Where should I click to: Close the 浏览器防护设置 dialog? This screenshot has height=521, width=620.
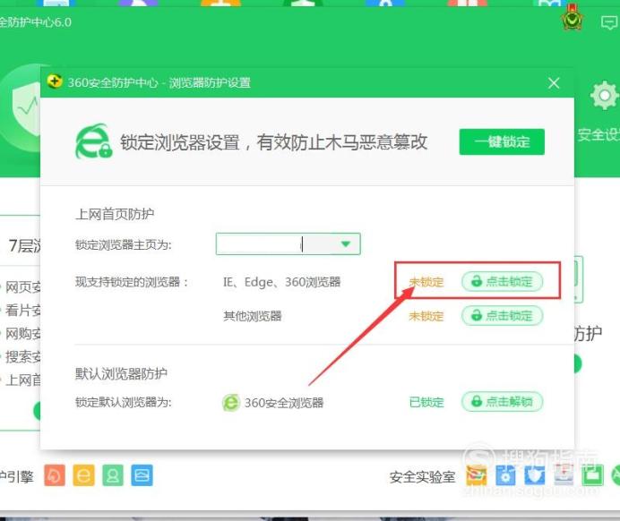[554, 83]
